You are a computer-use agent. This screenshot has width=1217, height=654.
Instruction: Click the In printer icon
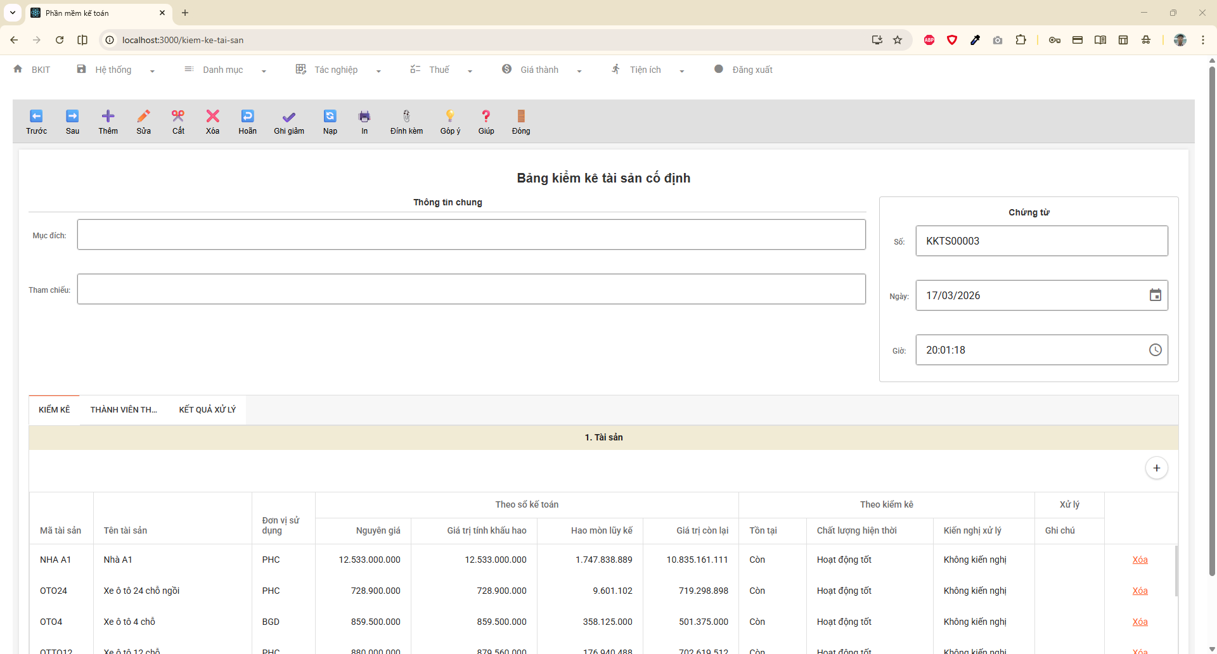point(364,117)
